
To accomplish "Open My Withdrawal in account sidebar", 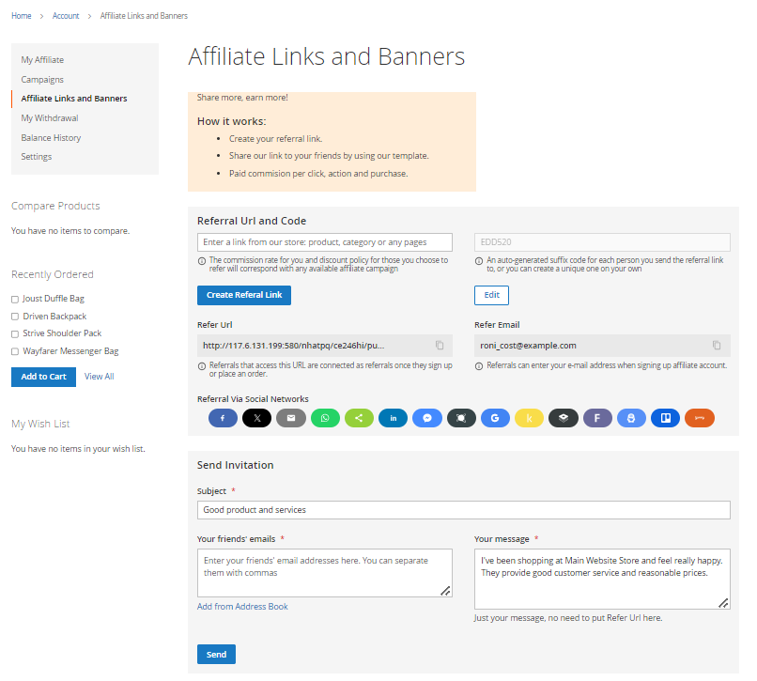I will (x=50, y=118).
